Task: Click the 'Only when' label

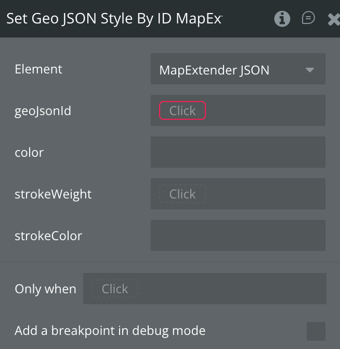Action: (45, 289)
